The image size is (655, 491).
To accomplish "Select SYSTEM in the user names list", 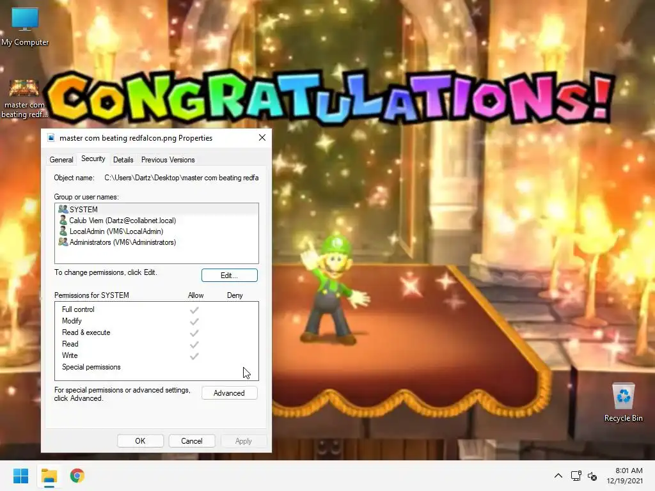I will (x=157, y=209).
